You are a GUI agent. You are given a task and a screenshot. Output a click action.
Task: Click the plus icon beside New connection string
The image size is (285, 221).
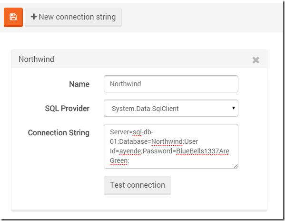click(x=34, y=17)
